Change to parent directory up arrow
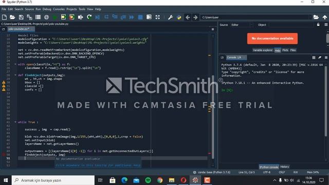The width and height of the screenshot is (329, 185). (x=325, y=17)
